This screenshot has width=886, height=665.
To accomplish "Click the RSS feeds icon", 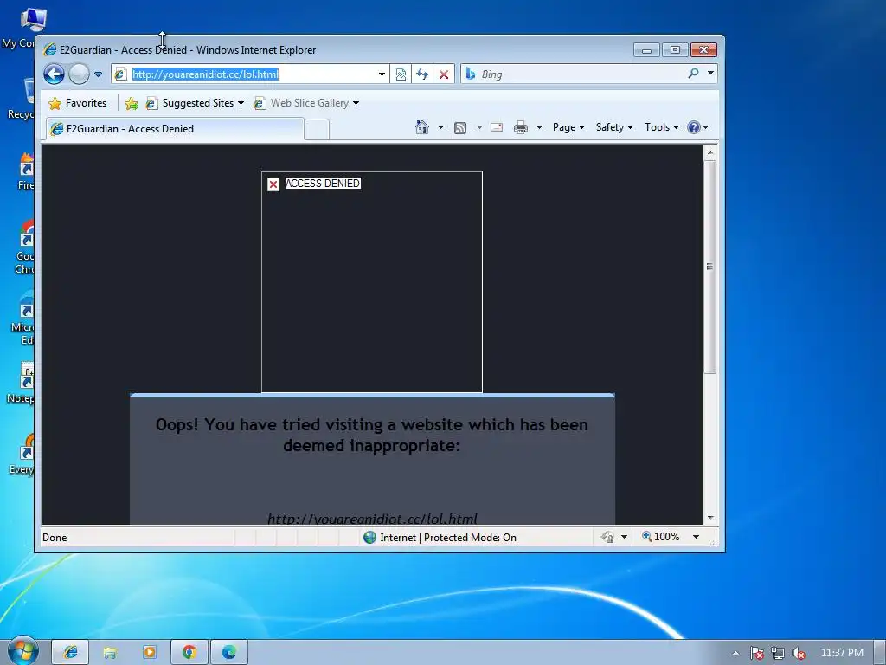I will click(460, 128).
